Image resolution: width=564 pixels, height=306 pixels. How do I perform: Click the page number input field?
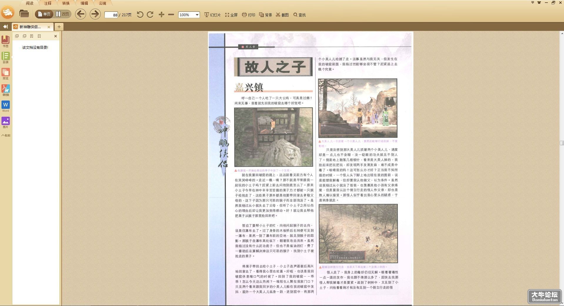click(x=111, y=15)
